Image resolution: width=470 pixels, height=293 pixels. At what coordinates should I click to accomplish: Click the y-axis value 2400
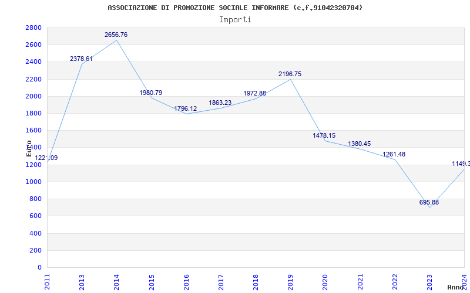pos(33,62)
